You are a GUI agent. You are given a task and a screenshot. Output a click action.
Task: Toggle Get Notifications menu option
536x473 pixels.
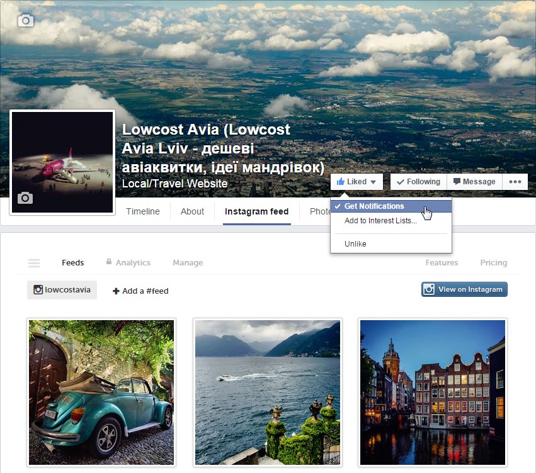click(391, 206)
